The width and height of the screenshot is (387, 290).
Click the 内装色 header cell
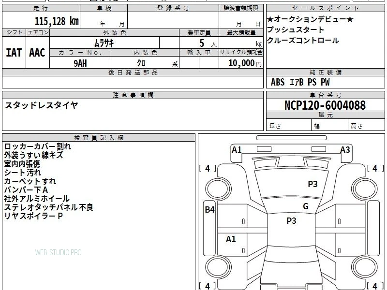point(146,53)
